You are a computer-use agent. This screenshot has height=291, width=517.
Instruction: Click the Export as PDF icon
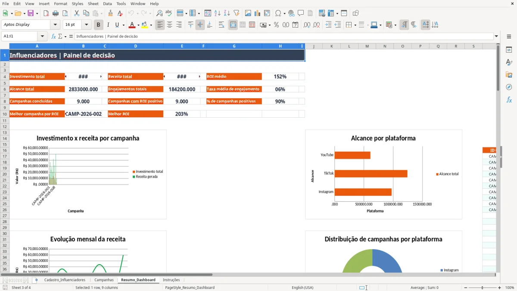click(46, 13)
